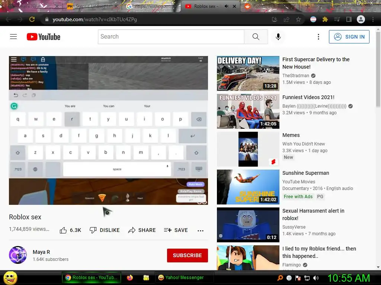Image resolution: width=381 pixels, height=285 pixels.
Task: Click the install/download icon in the address bar
Action: click(x=275, y=19)
